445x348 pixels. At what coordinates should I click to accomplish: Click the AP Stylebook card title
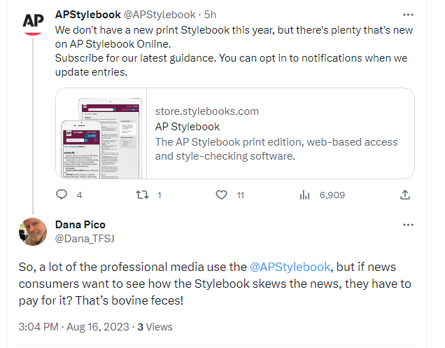click(188, 127)
